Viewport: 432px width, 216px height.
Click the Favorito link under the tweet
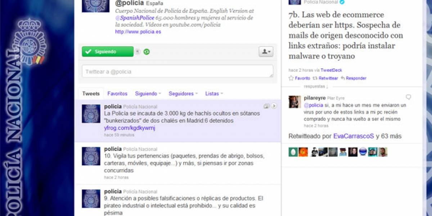[302, 78]
